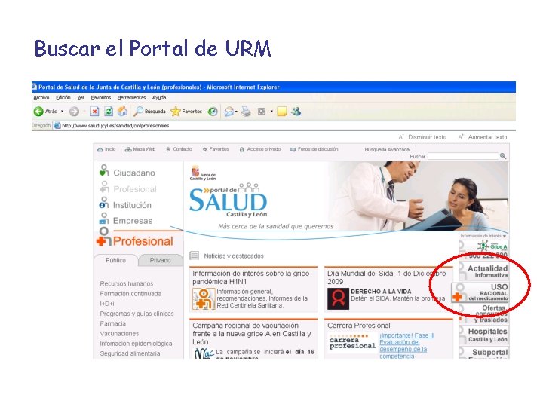This screenshot has width=543, height=407.
Task: Open Ver menu
Action: pos(81,97)
